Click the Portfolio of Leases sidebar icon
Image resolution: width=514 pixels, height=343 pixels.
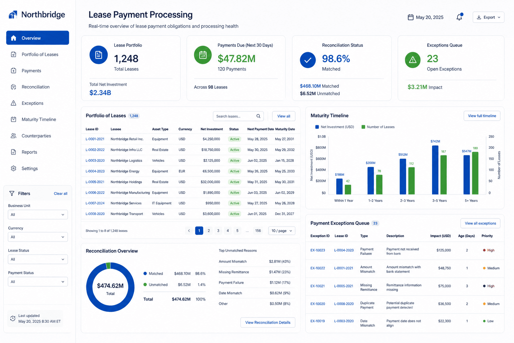click(13, 54)
